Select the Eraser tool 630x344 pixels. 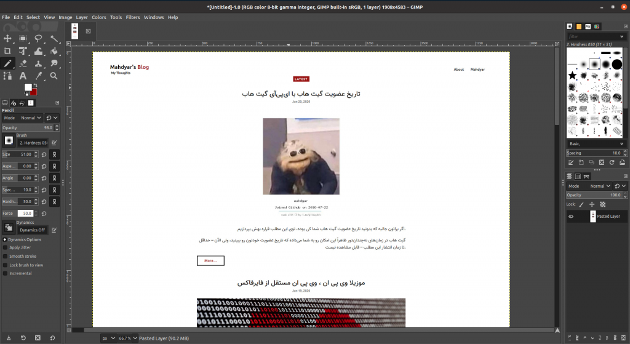[x=23, y=63]
